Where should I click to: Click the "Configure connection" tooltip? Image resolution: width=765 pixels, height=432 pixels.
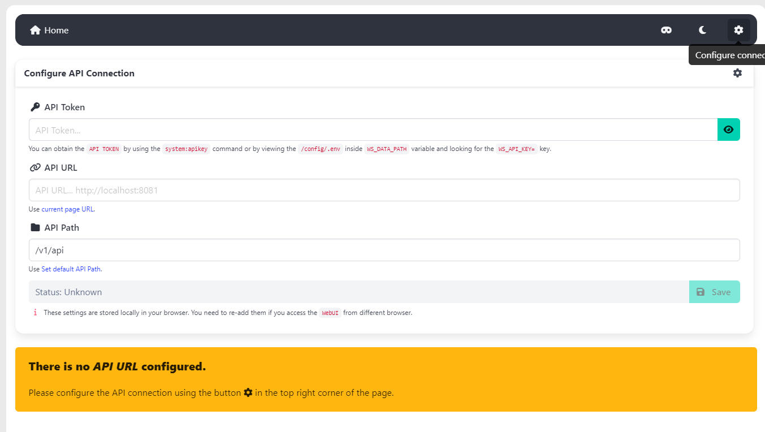click(x=728, y=55)
